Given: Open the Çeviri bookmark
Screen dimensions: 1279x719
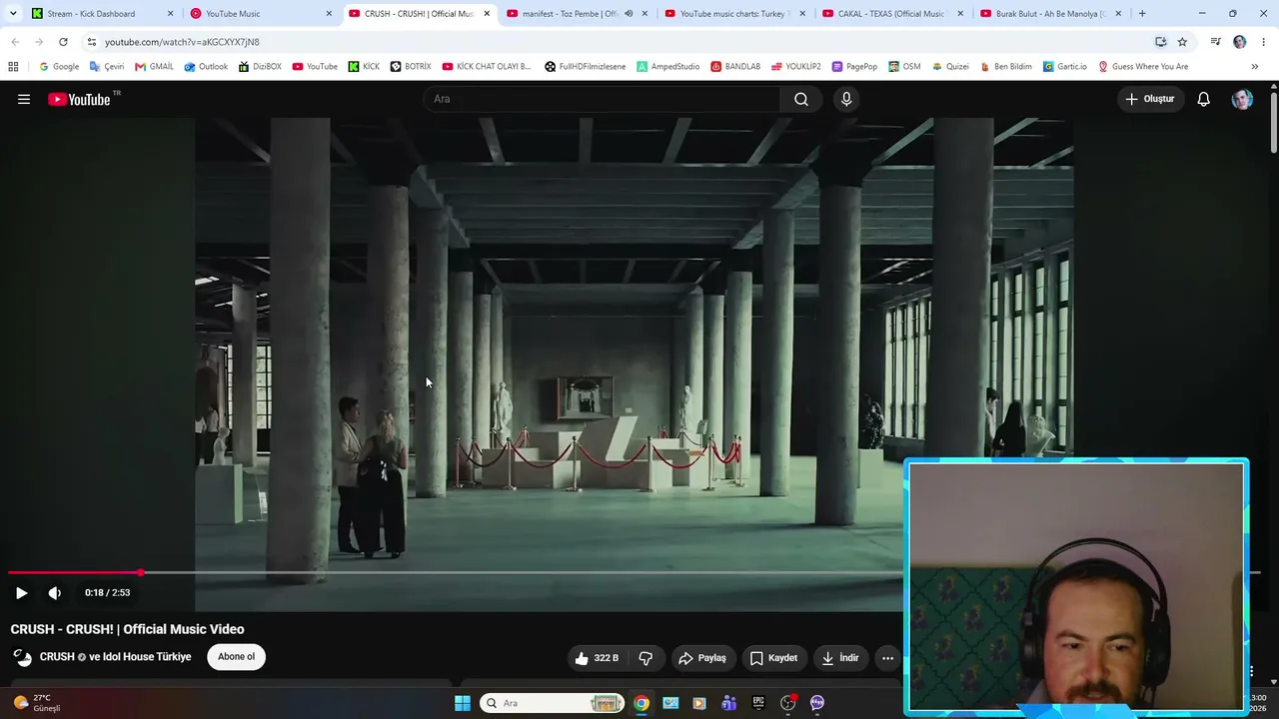Looking at the screenshot, I should tap(107, 67).
